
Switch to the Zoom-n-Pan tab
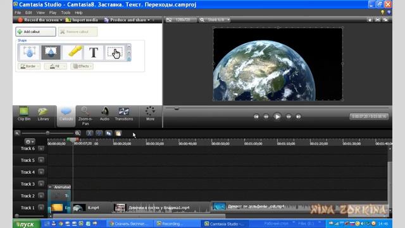coord(85,116)
